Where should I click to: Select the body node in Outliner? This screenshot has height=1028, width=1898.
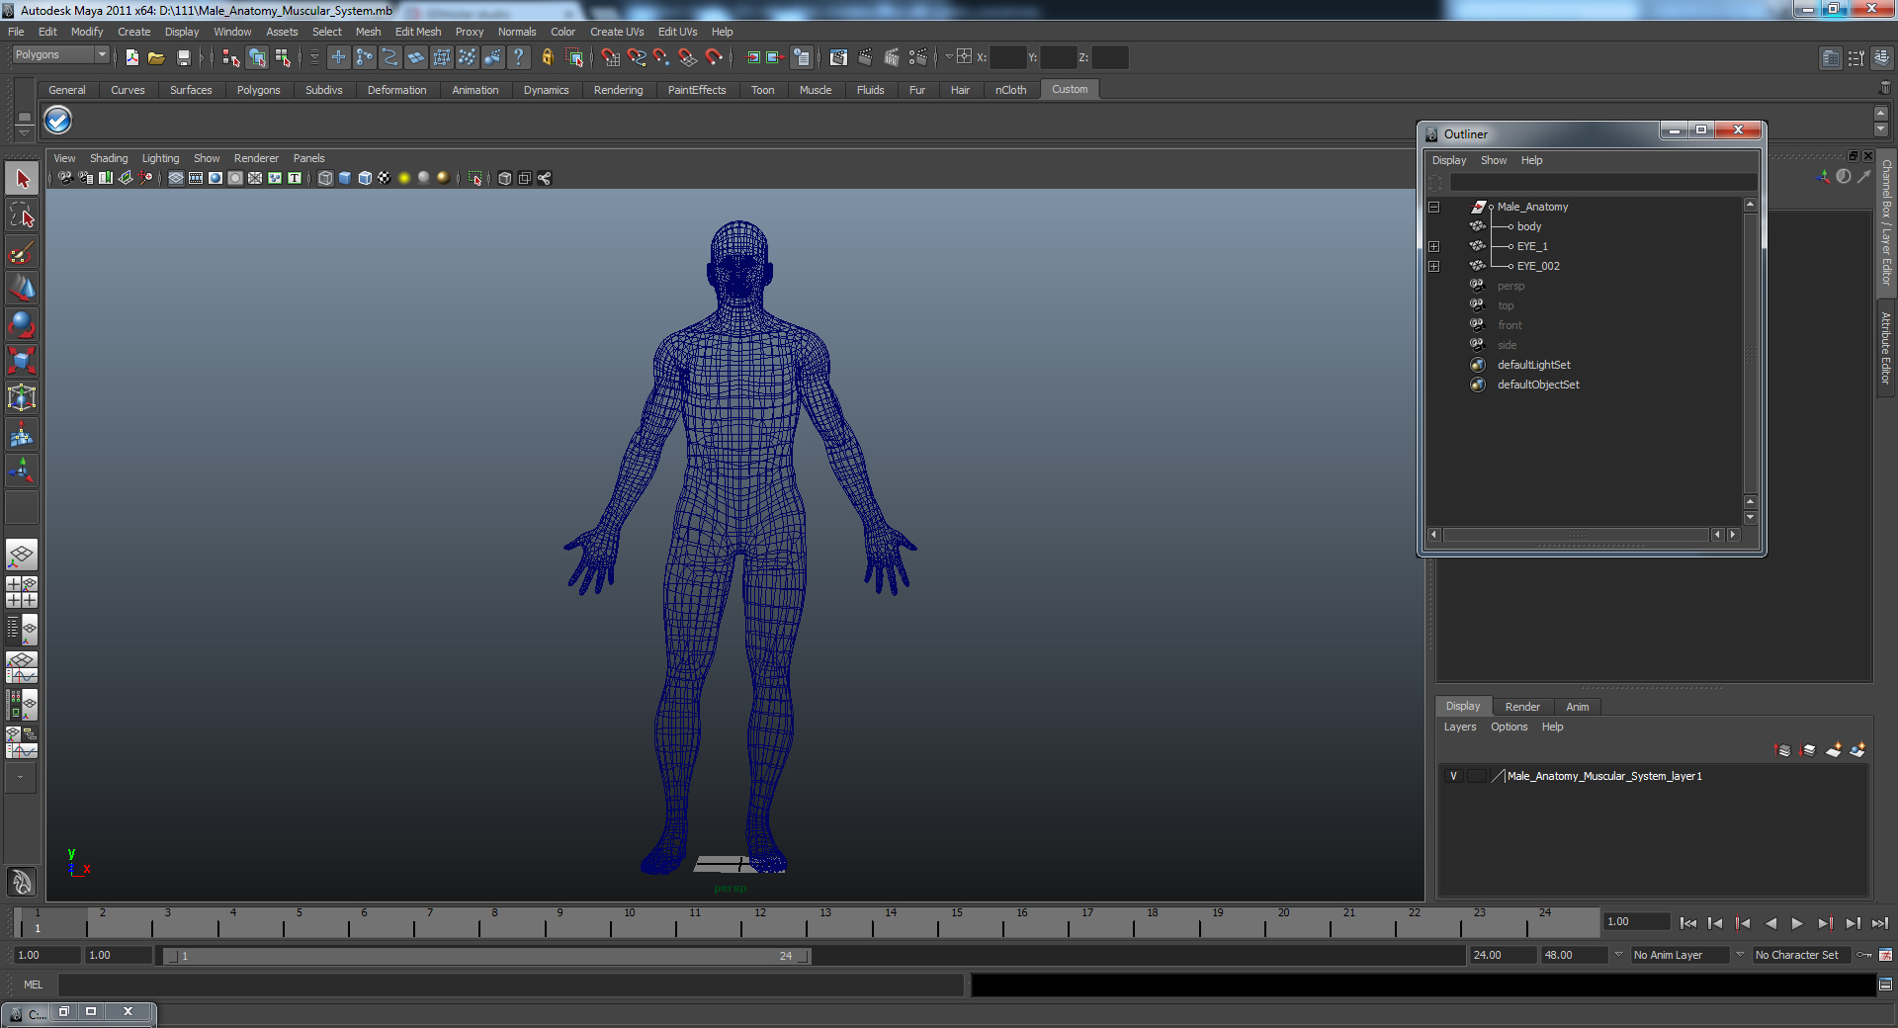coord(1528,226)
